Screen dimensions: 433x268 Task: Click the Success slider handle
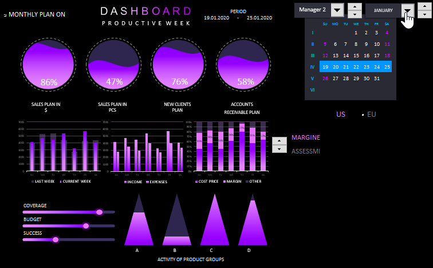pyautogui.click(x=56, y=239)
